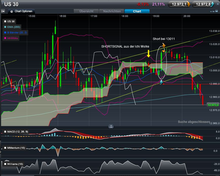Screen dimensions: 220x176
Task: Click the 13.000,0 price axis label
Action: [214, 71]
